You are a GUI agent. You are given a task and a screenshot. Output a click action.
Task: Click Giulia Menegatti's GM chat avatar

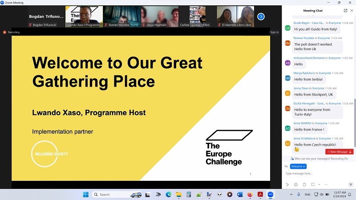287,108
